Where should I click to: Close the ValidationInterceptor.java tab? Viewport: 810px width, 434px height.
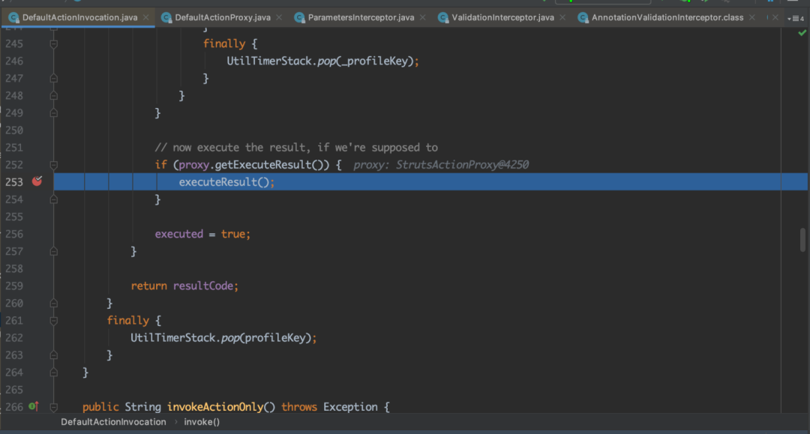562,17
